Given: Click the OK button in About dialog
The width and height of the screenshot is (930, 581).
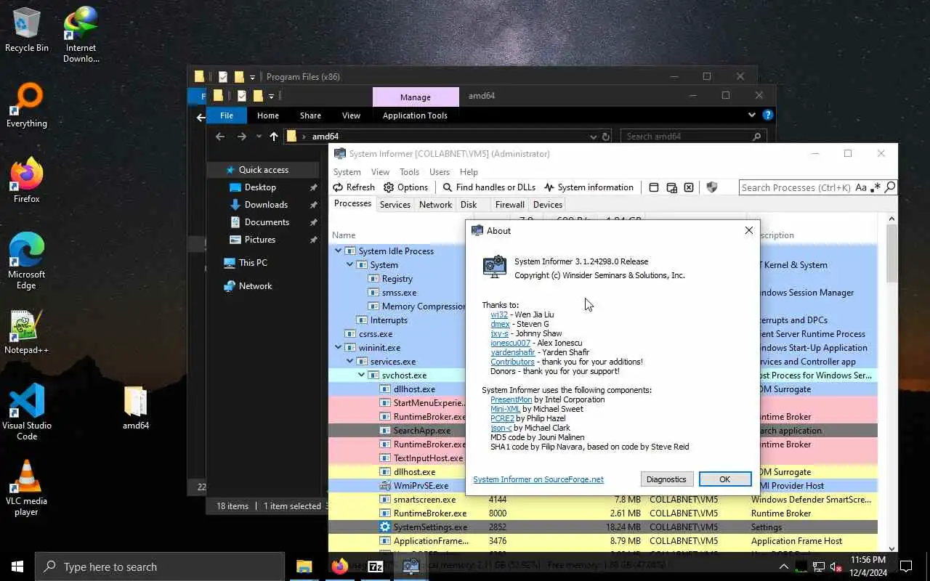Looking at the screenshot, I should coord(724,479).
